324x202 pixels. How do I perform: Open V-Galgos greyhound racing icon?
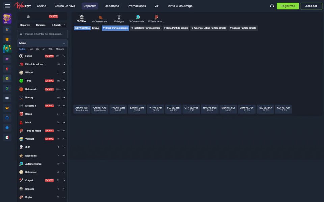(x=119, y=17)
